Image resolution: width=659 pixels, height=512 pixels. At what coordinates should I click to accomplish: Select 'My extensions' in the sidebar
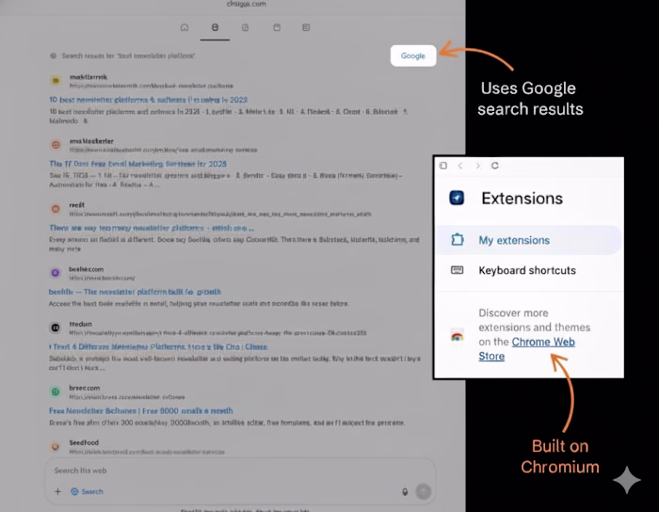click(x=529, y=240)
